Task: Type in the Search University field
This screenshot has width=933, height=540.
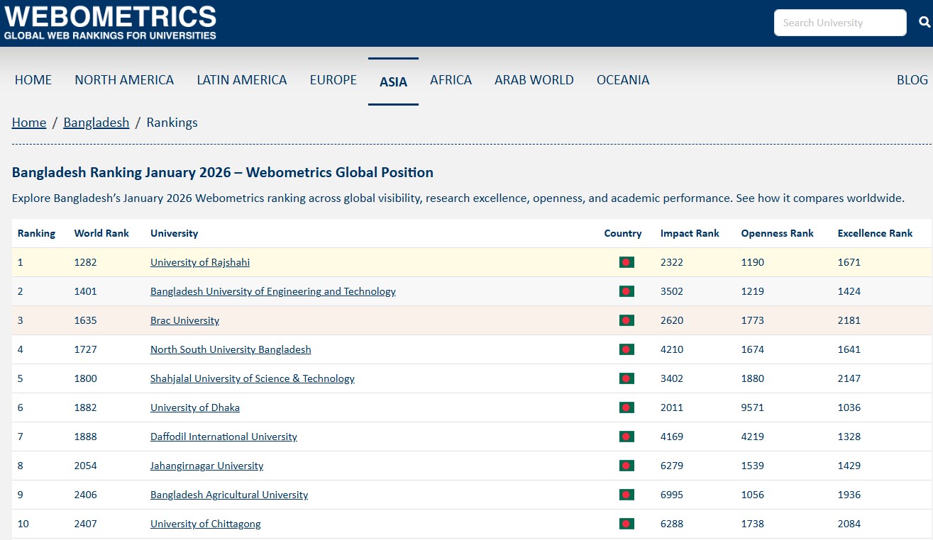Action: click(x=839, y=23)
